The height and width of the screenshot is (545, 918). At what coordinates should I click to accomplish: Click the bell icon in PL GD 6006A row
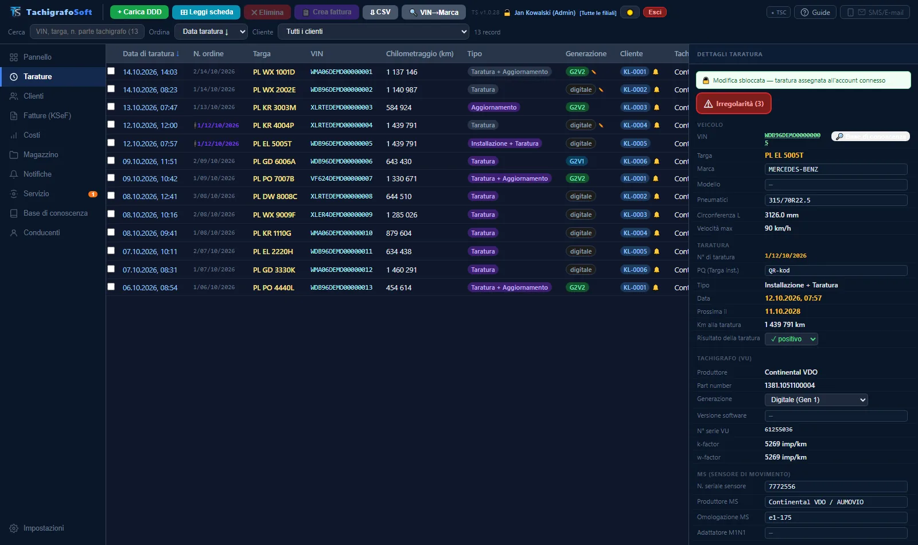point(657,161)
